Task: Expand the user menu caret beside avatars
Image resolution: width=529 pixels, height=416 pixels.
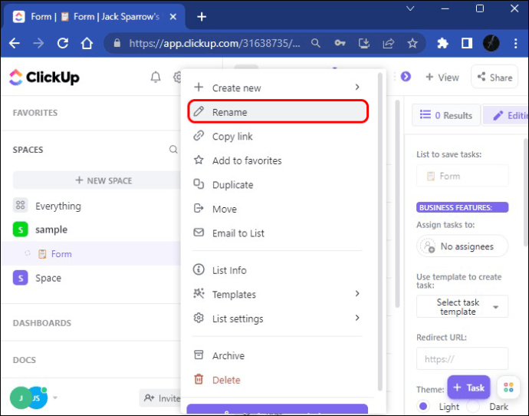Action: click(x=55, y=398)
